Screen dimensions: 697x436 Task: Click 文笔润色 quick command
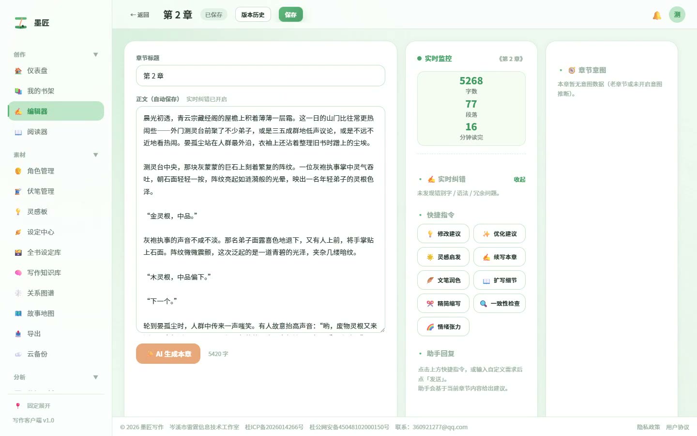(x=443, y=280)
